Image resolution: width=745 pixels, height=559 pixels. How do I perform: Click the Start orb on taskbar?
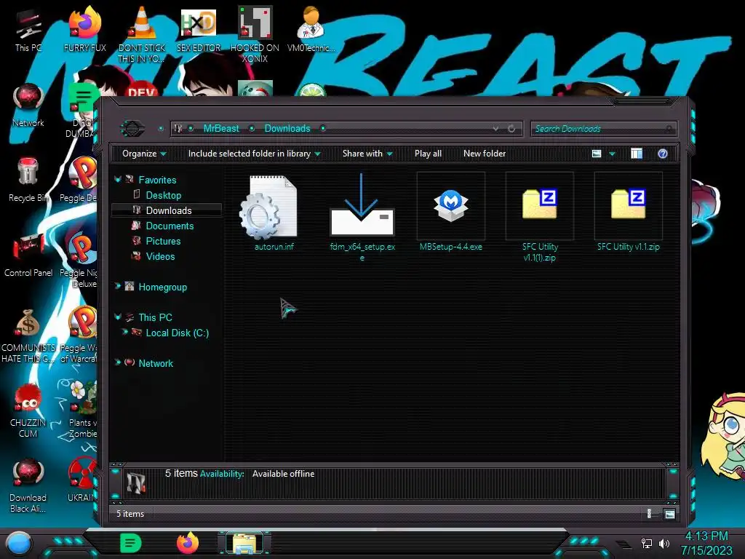pos(18,544)
